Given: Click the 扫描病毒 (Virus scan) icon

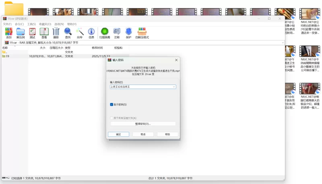Looking at the screenshot, I should coord(105,33).
